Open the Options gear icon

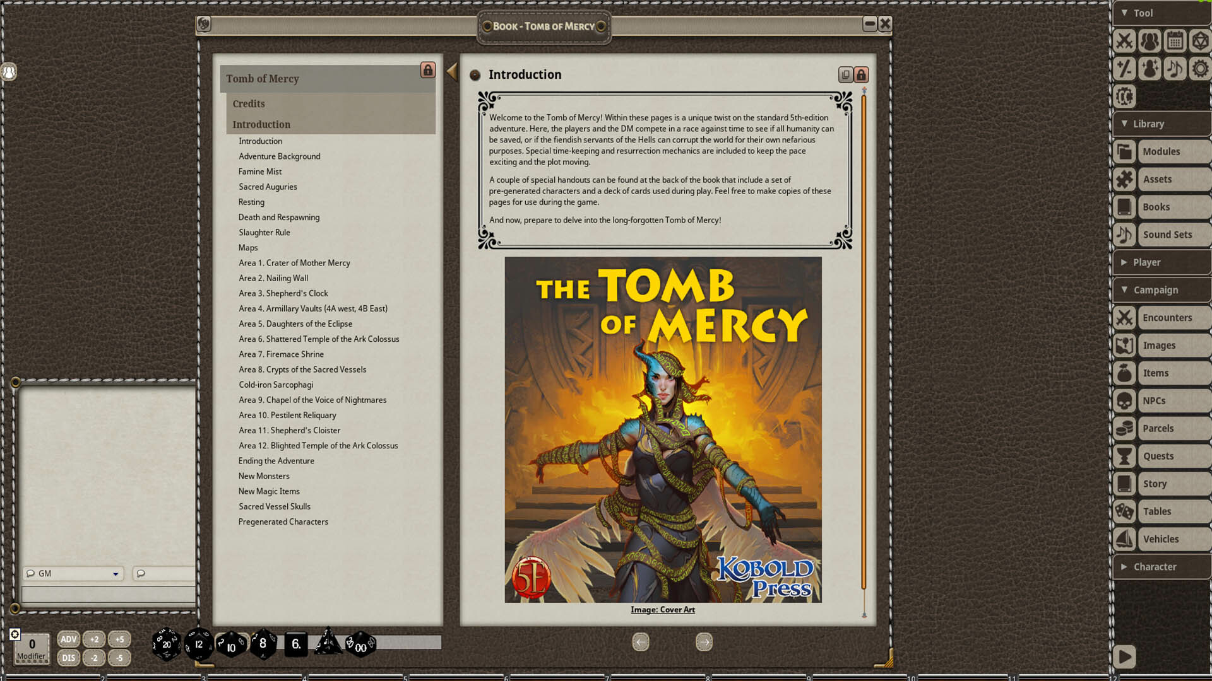point(1199,69)
